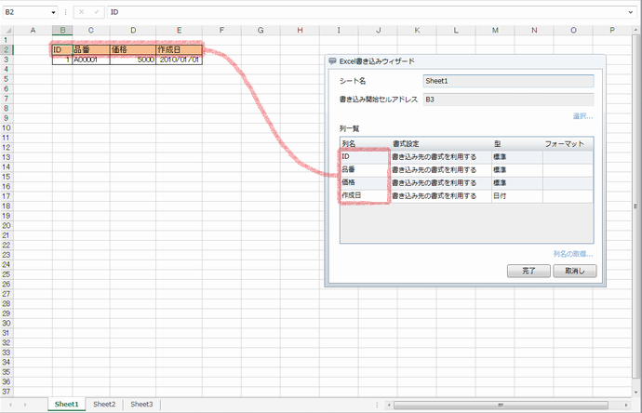Switch to the Sheet3 tab
The height and width of the screenshot is (413, 642).
tap(141, 405)
